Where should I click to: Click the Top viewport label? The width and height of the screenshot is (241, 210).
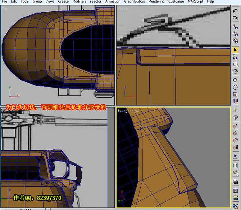5,9
